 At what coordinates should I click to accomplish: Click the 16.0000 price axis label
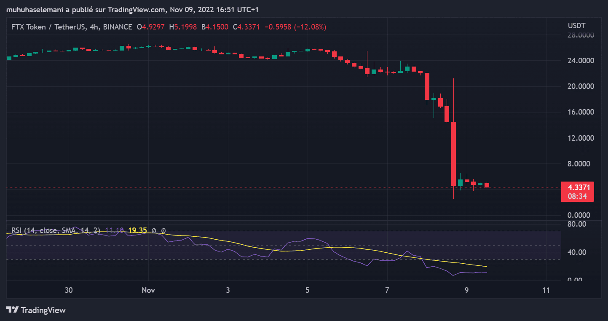(581, 112)
